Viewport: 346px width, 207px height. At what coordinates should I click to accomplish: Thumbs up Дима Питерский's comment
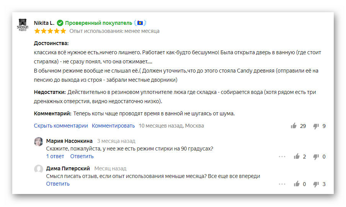click(x=297, y=184)
